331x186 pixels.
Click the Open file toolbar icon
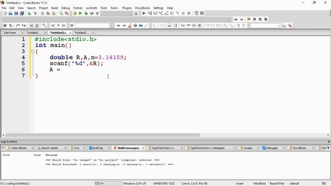(x=10, y=13)
